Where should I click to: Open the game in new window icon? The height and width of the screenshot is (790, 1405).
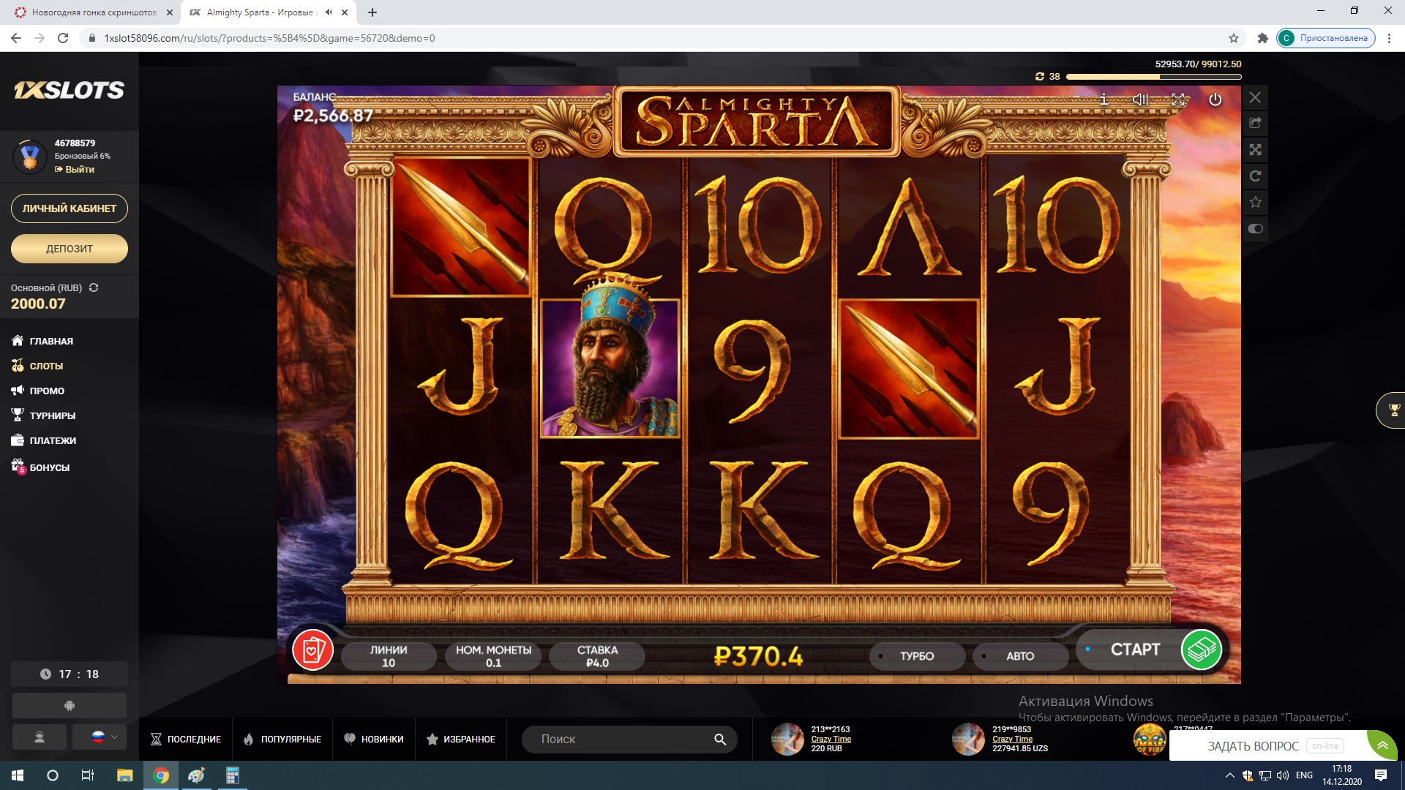coord(1255,123)
